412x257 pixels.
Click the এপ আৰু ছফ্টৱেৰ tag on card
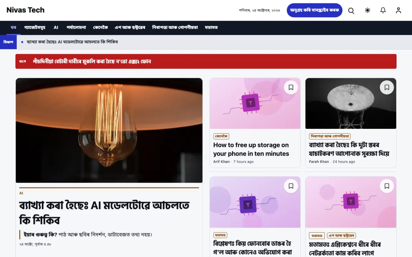coord(341,235)
